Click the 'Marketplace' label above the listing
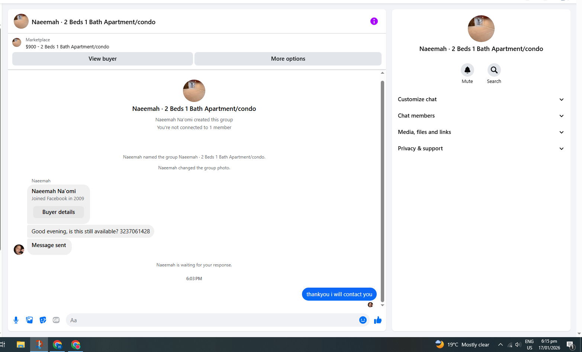 tap(38, 40)
